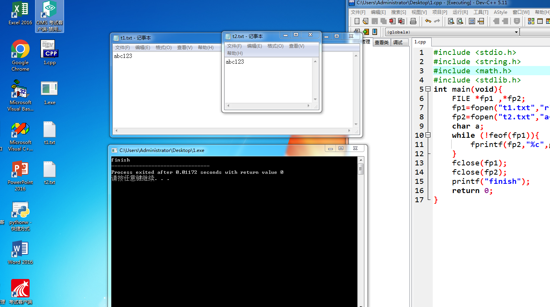Open 帮助(H) menu in t1.txt Notepad
This screenshot has width=550, height=307.
206,48
